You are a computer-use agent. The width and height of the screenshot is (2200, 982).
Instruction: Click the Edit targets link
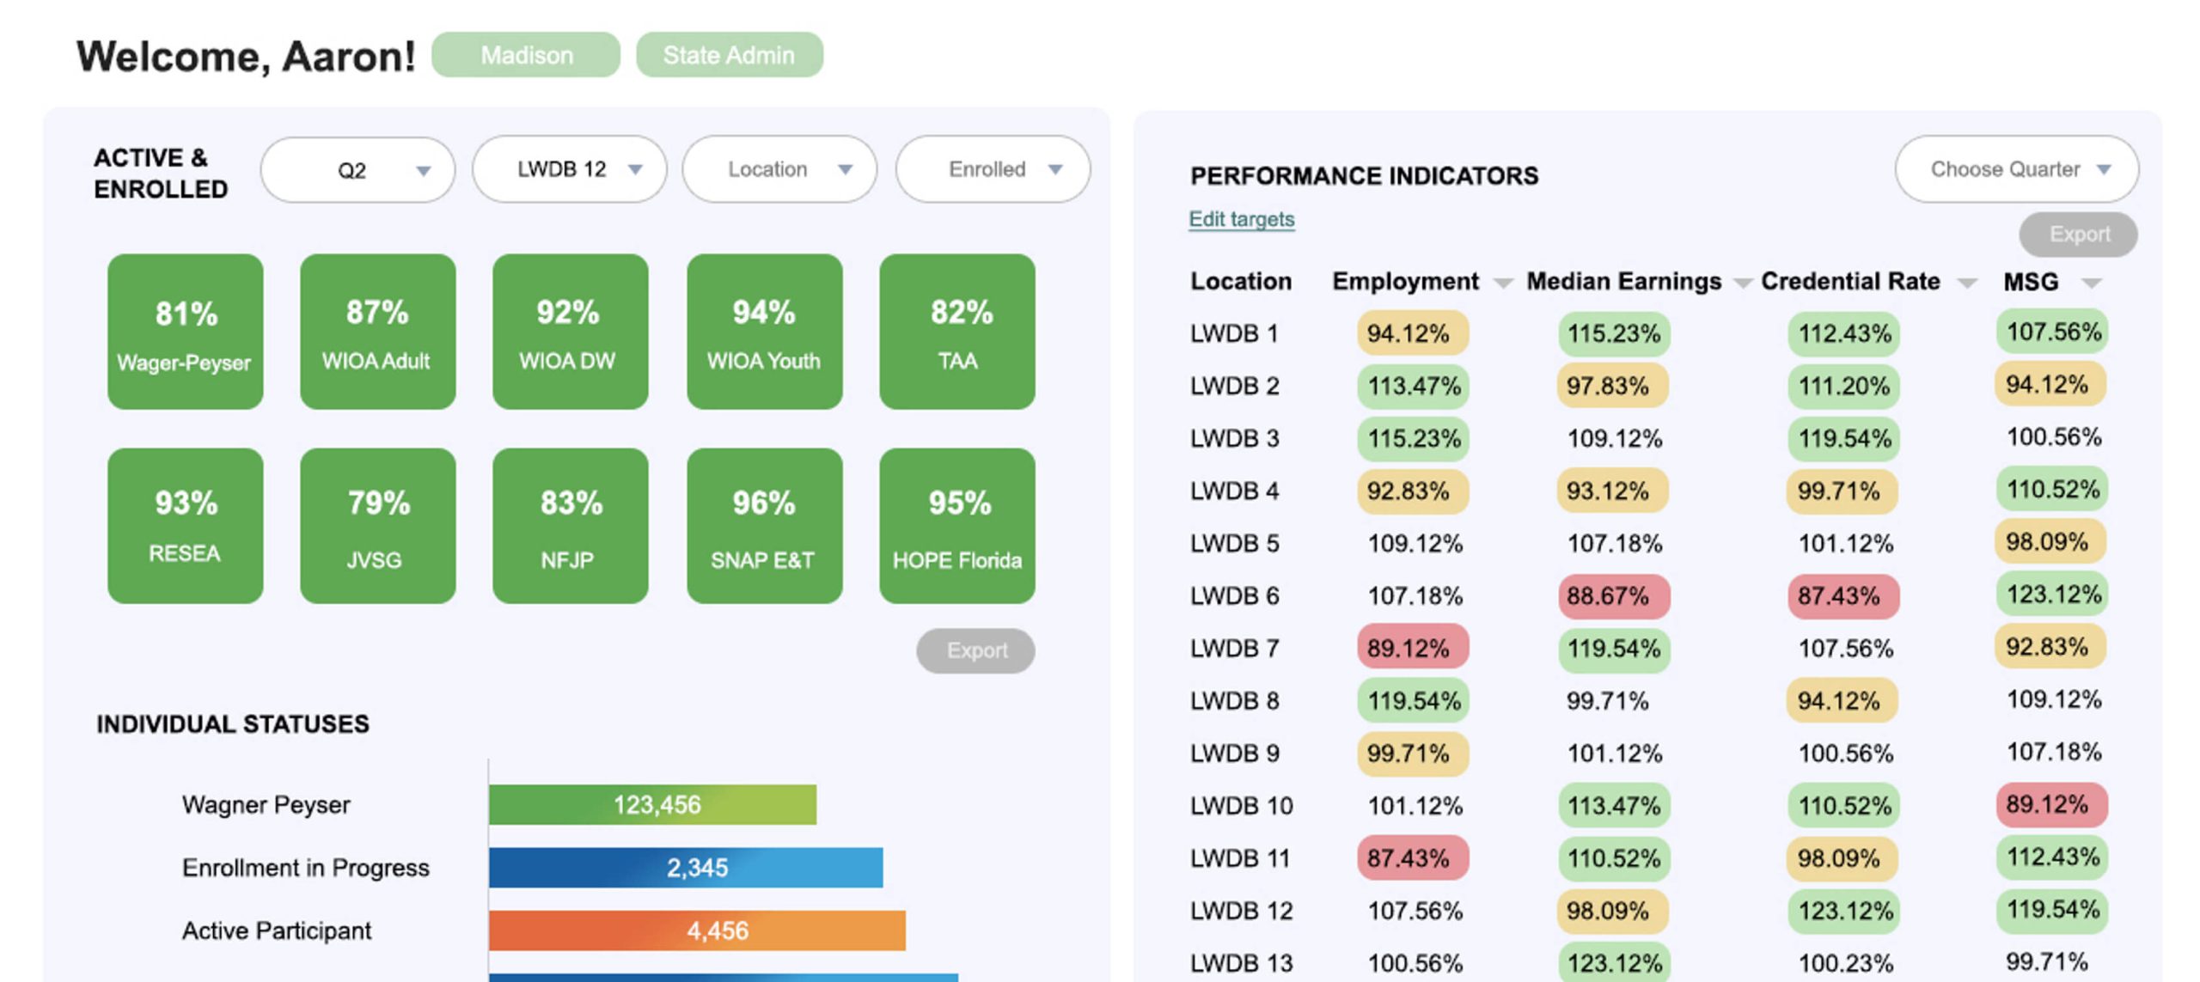1241,219
